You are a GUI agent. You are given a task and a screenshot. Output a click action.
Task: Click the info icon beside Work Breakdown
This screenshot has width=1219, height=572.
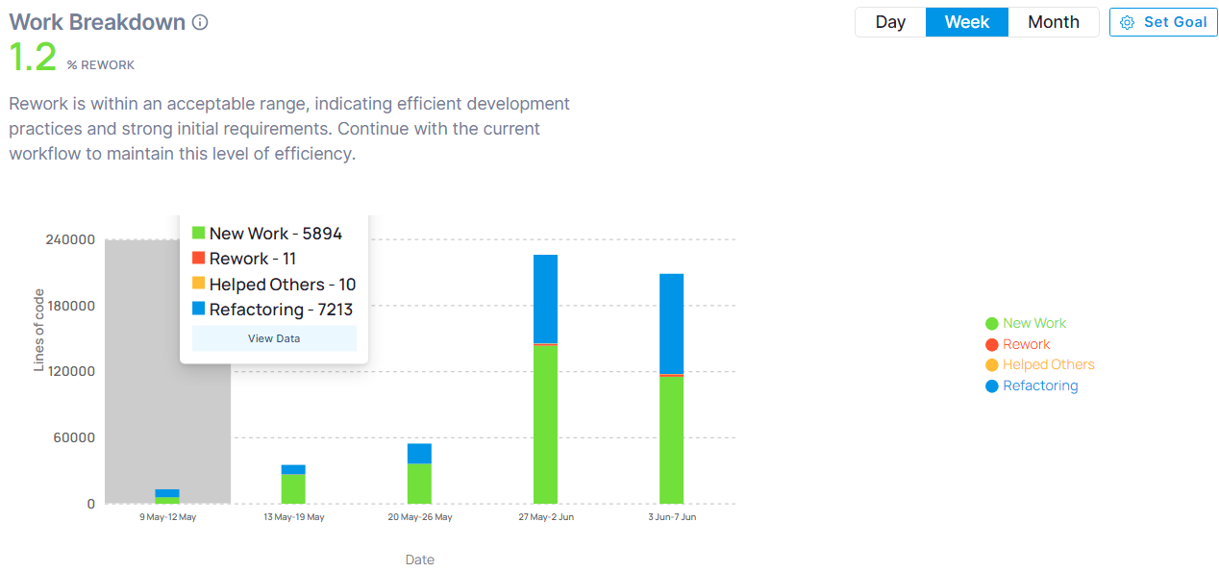[200, 22]
